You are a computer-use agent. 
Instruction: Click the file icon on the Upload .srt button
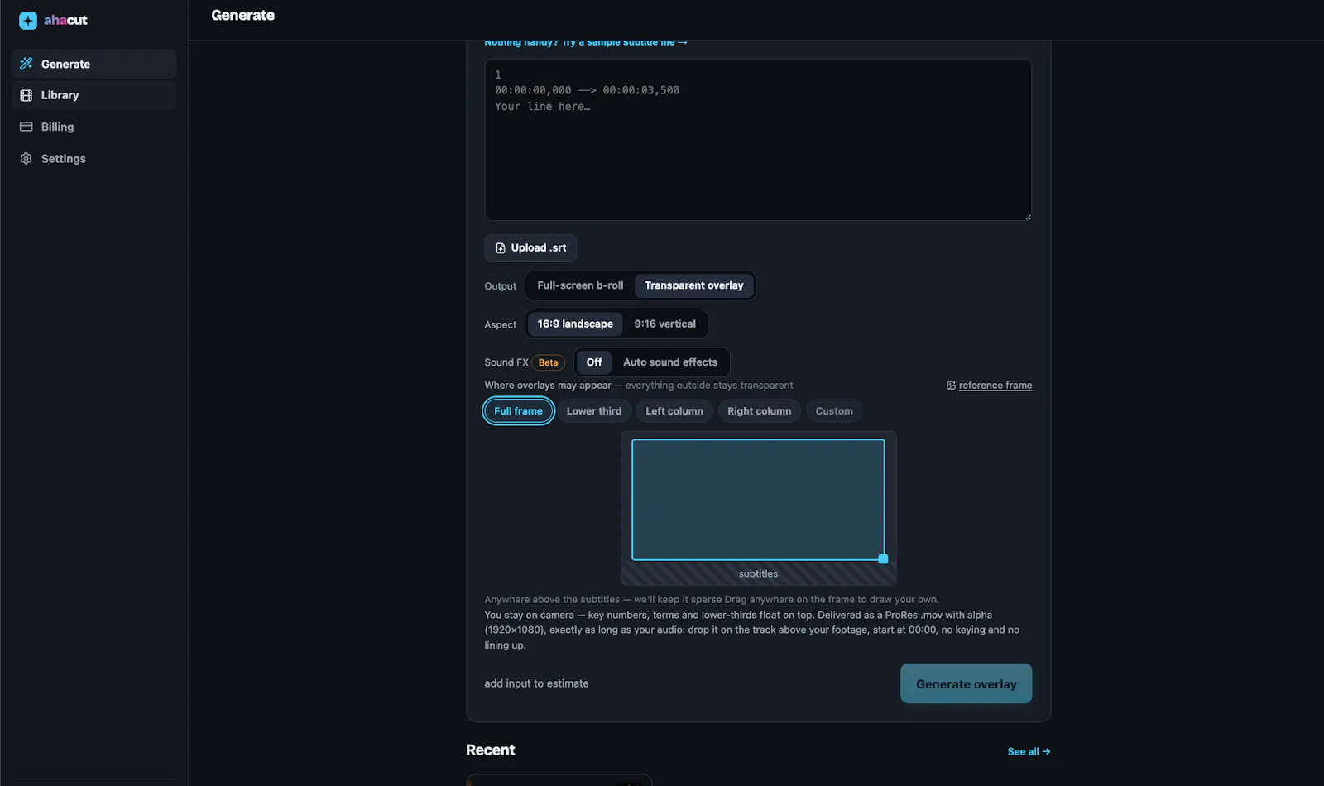(501, 248)
